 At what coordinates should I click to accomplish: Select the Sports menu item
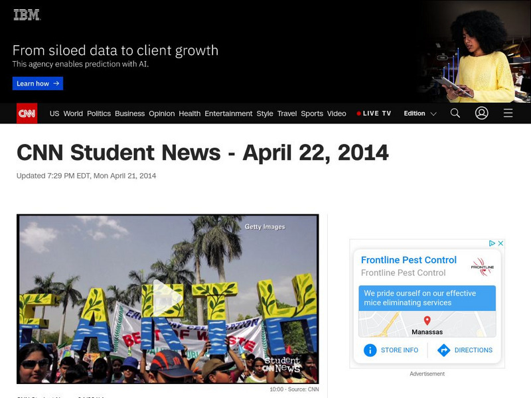click(312, 113)
